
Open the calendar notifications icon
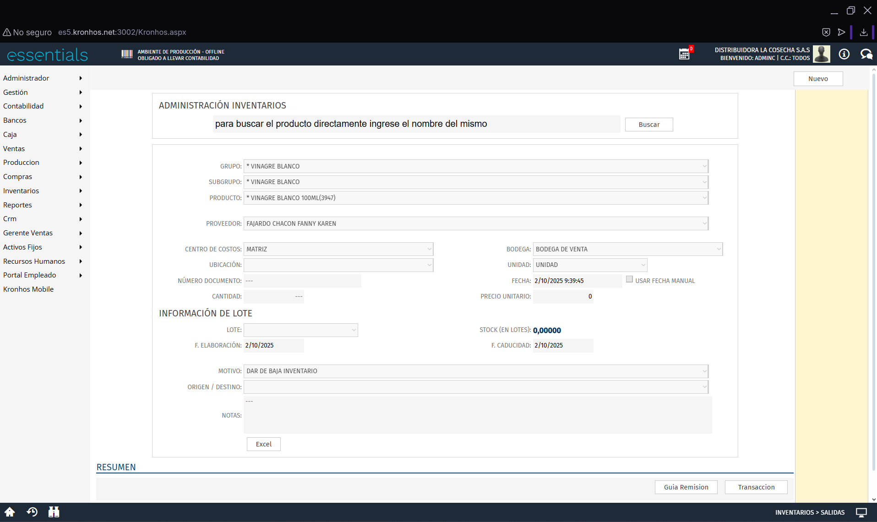tap(684, 54)
